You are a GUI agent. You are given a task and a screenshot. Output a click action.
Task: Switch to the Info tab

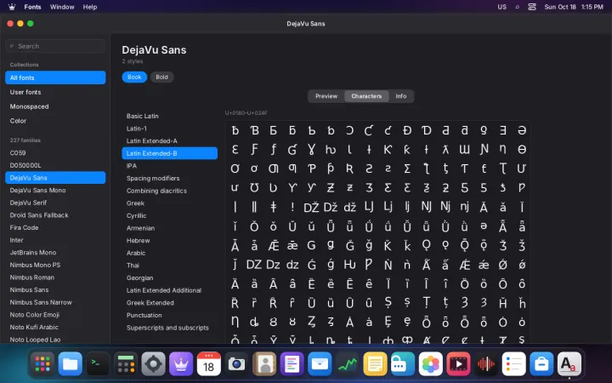pos(401,96)
